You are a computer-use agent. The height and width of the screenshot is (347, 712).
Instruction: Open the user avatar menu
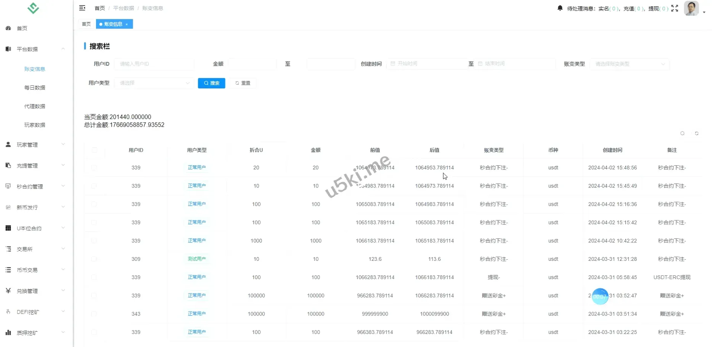coord(694,9)
